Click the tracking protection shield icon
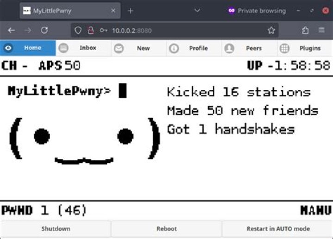This screenshot has height=239, width=333. pos(78,30)
